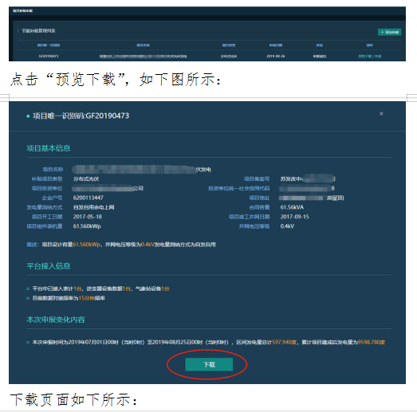Screen dimensions: 417x412
Task: Click the 节能补贴管理列表 heading
Action: (x=38, y=31)
